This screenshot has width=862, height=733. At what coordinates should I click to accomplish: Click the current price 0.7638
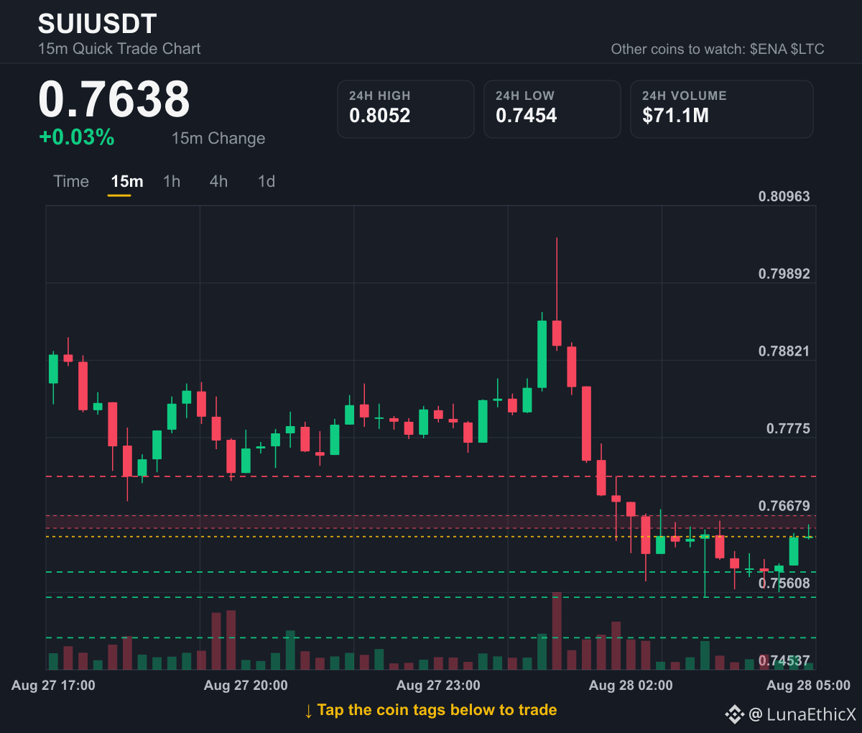[x=114, y=98]
